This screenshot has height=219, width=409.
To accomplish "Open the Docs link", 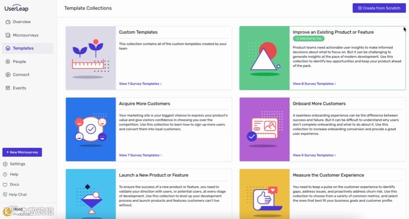I will (x=14, y=184).
